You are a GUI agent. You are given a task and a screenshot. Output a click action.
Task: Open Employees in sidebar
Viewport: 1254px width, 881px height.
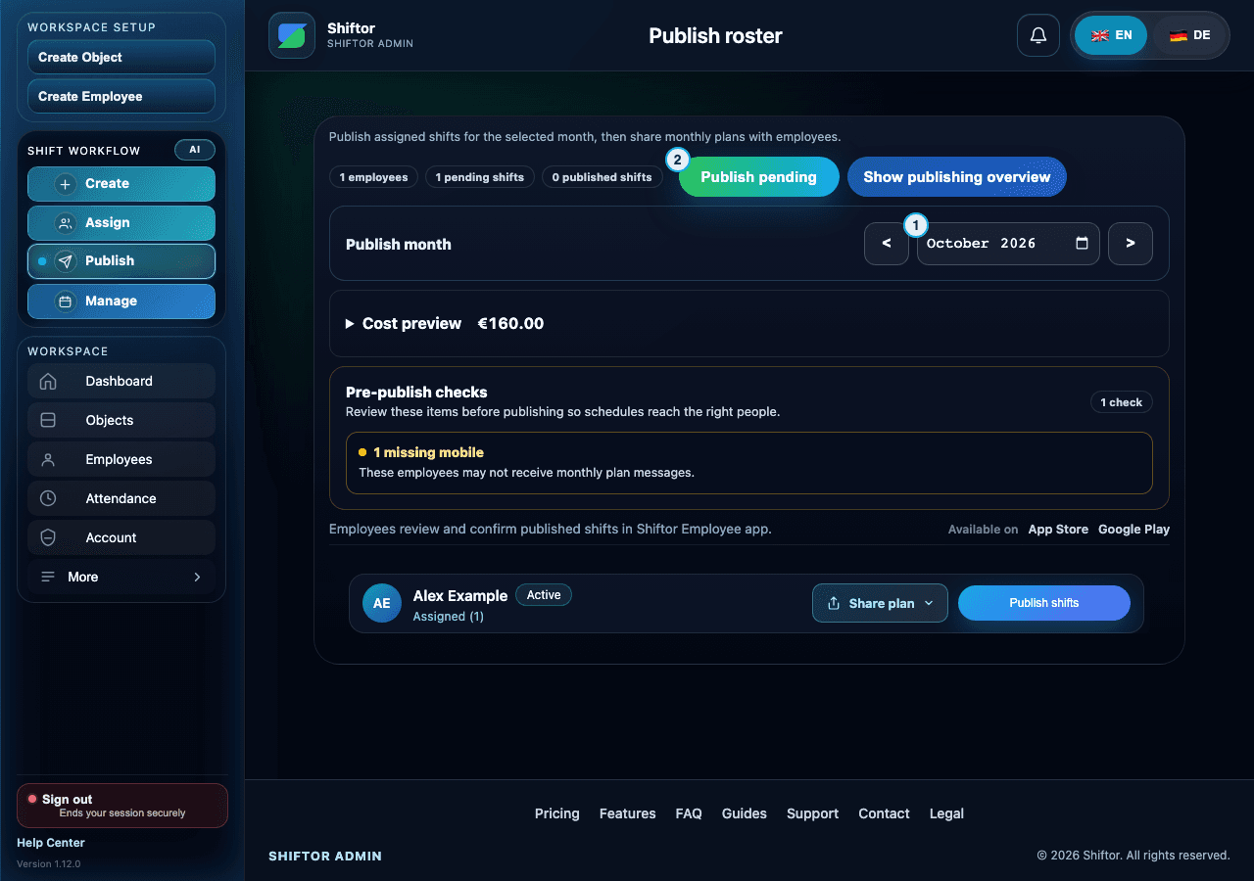click(121, 459)
